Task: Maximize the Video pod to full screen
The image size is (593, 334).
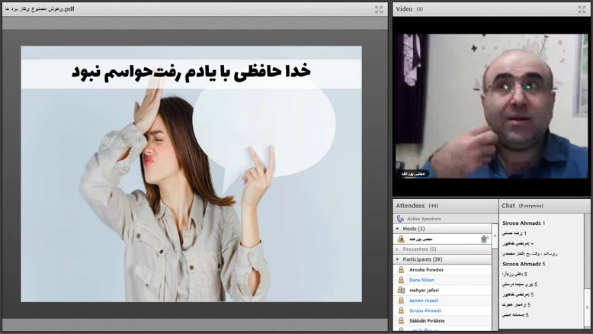Action: pyautogui.click(x=583, y=9)
